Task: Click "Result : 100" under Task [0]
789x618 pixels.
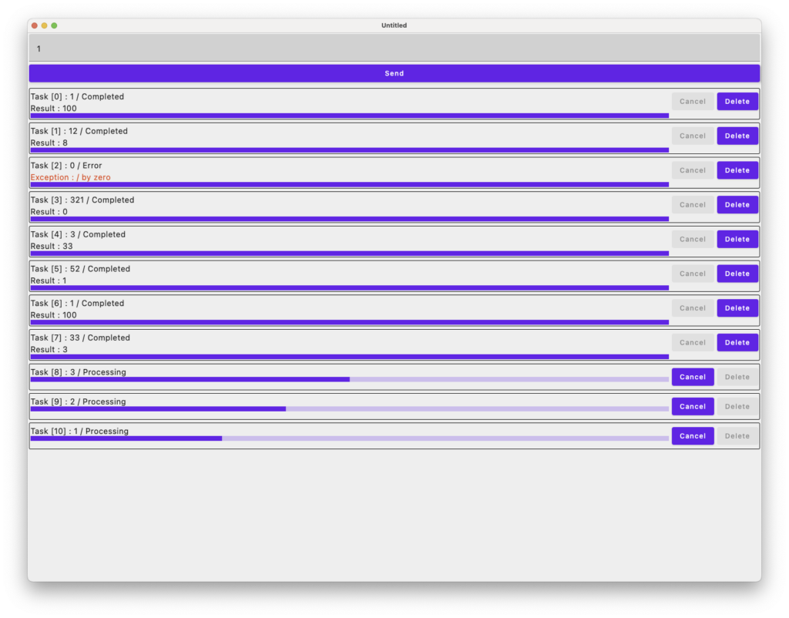Action: tap(53, 109)
